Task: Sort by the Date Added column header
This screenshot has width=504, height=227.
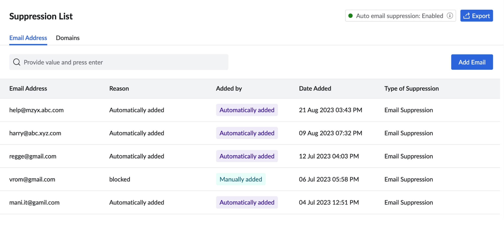Action: click(x=315, y=89)
